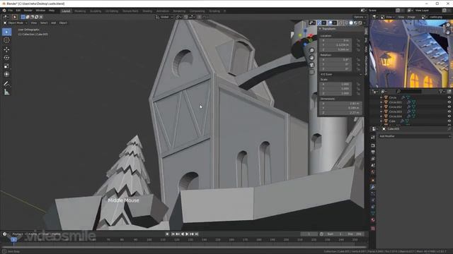453x254 pixels.
Task: Open the viewport Add menu
Action: (x=54, y=23)
